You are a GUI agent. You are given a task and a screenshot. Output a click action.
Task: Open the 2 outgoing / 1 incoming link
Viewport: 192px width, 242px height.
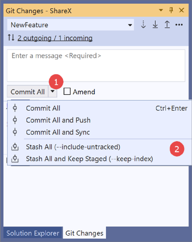coord(55,38)
